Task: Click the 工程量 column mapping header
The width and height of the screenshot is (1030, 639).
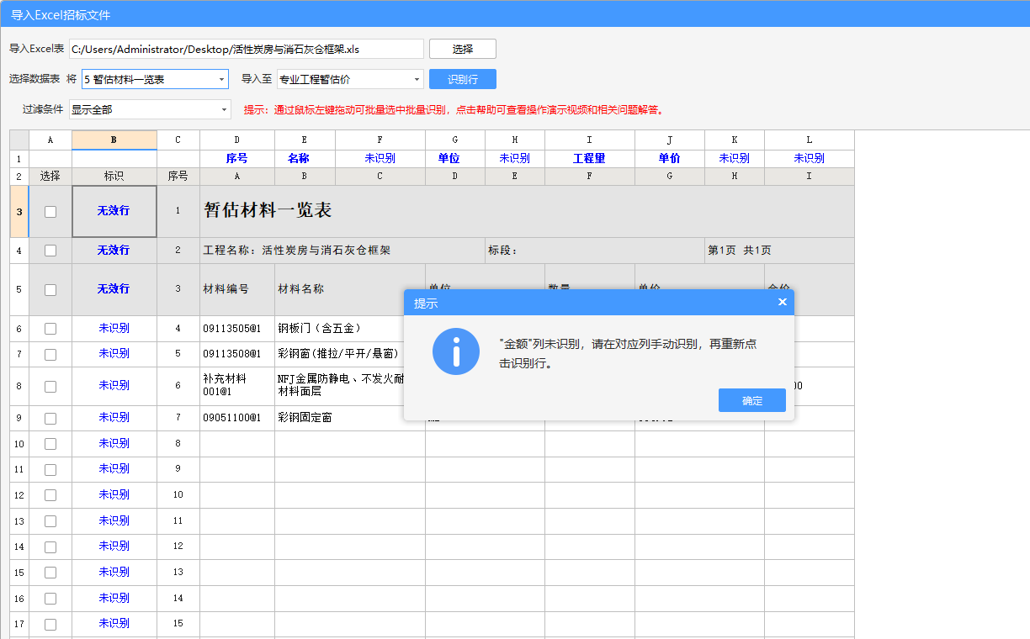Action: (589, 158)
